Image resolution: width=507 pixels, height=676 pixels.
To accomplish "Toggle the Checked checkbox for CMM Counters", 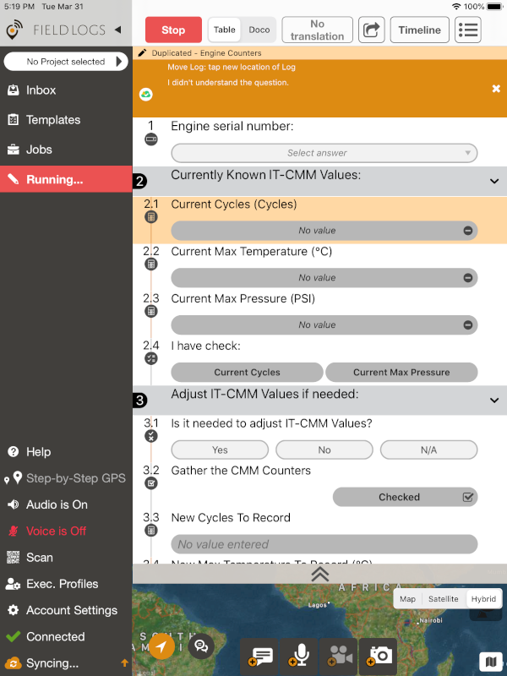I will (468, 497).
